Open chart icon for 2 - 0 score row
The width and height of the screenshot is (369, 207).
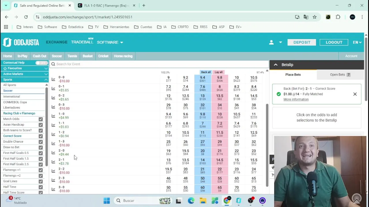pyautogui.click(x=53, y=152)
